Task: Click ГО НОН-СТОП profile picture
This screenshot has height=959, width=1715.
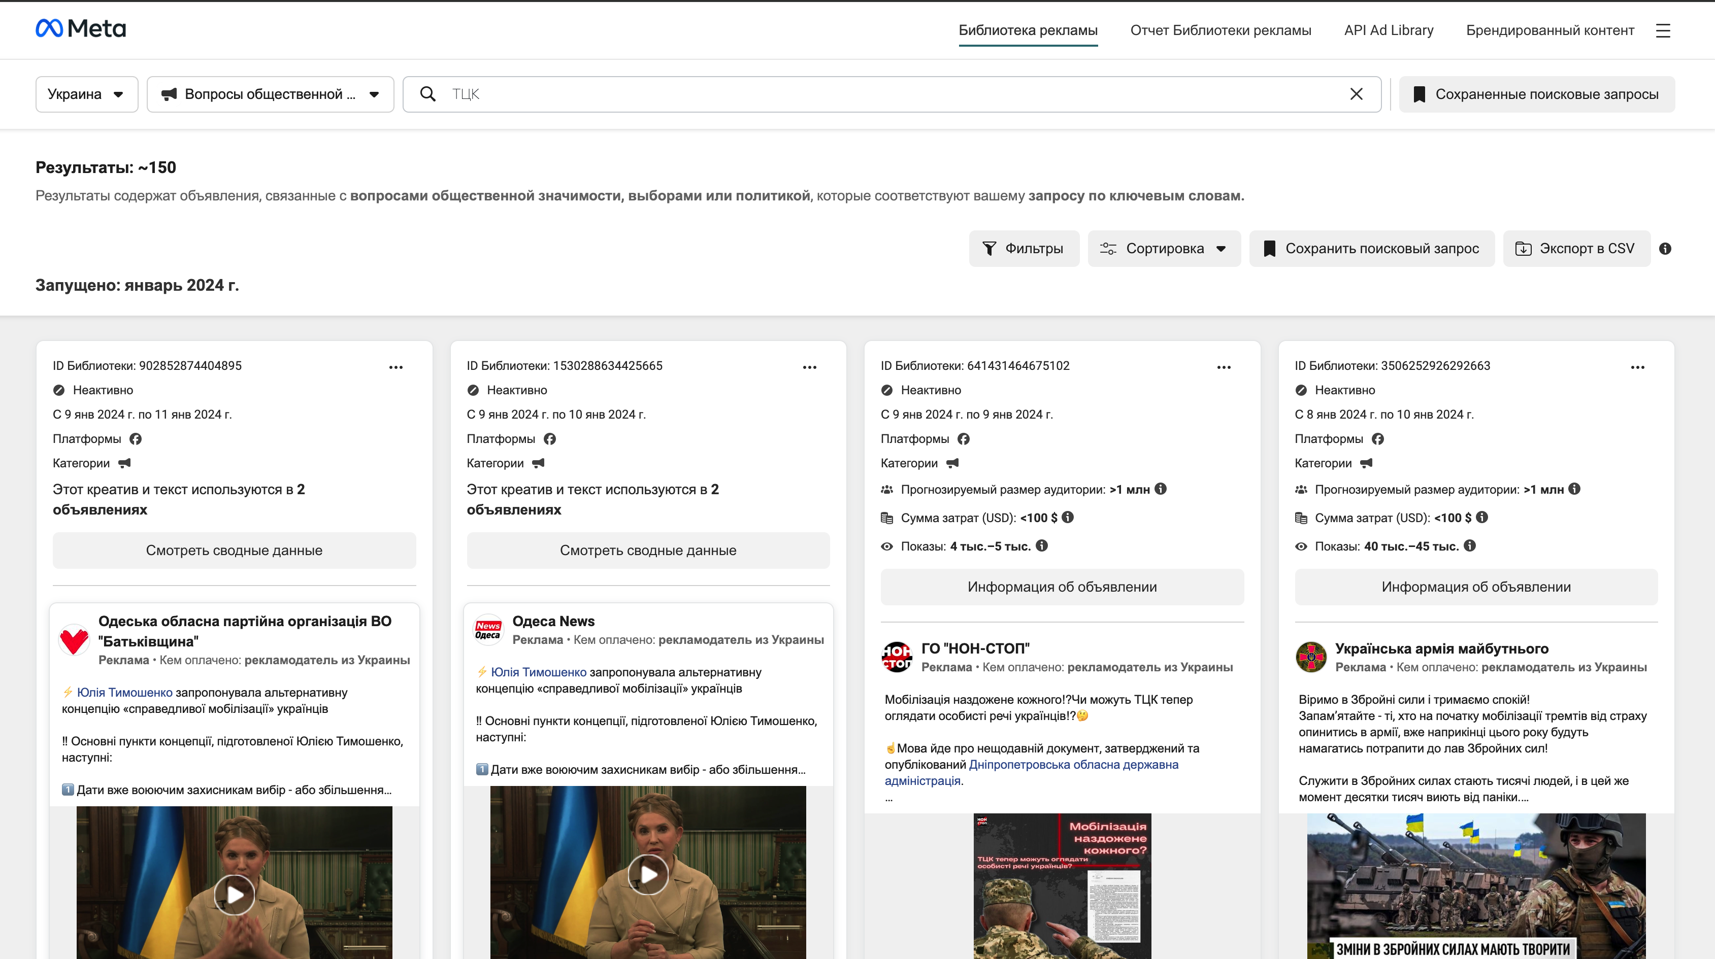Action: pyautogui.click(x=897, y=657)
